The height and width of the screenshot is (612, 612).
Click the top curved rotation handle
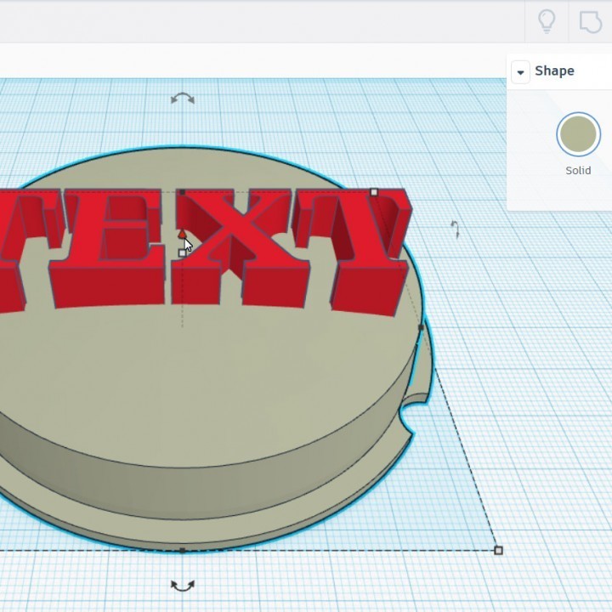(182, 99)
